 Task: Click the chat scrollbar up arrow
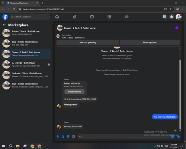pyautogui.click(x=180, y=48)
